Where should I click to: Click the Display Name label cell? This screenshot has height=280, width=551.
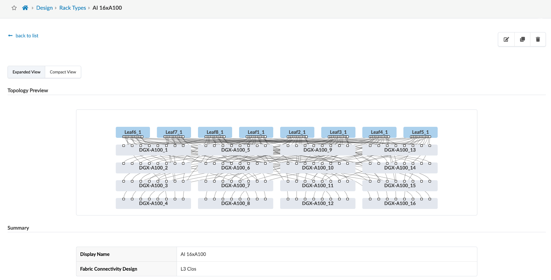[x=127, y=254]
